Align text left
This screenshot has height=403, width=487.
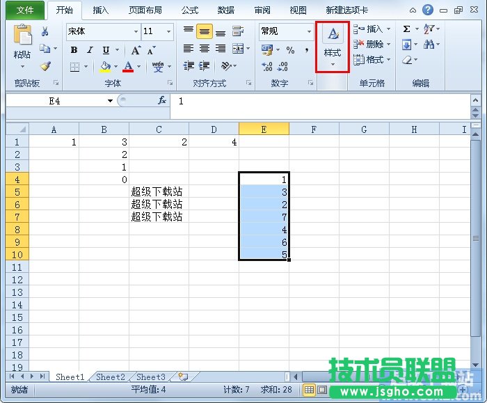pyautogui.click(x=189, y=49)
